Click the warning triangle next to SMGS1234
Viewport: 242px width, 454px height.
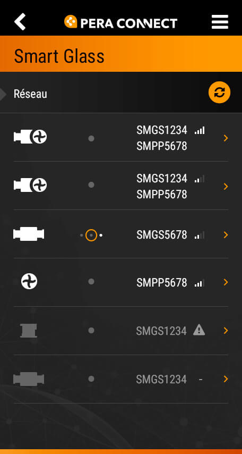(x=199, y=330)
